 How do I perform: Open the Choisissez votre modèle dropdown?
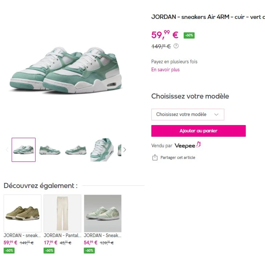point(188,115)
